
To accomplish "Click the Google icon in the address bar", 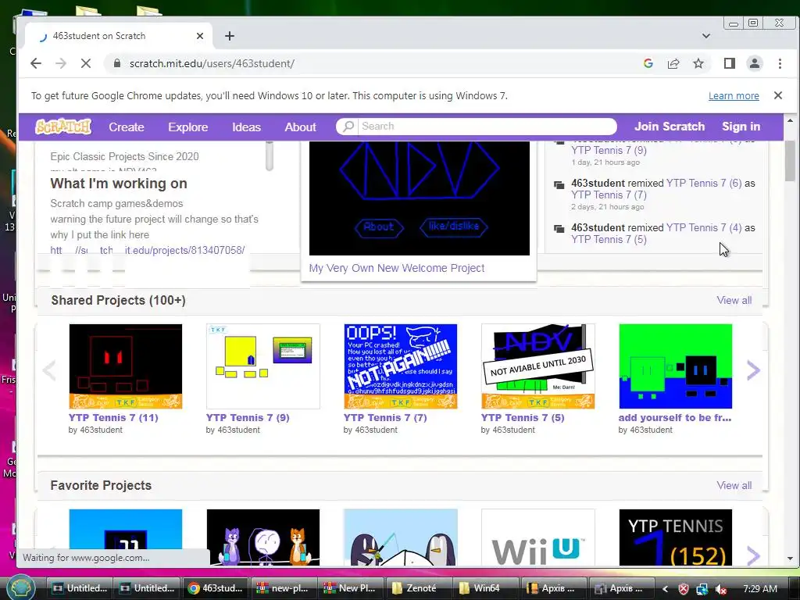I will coord(648,63).
